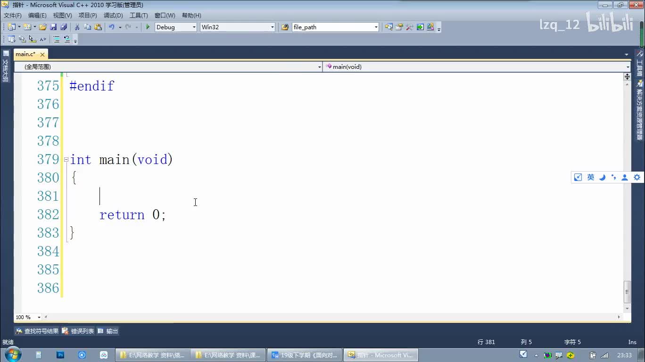Screen dimensions: 645x362
Task: Expand the Win32 platform dropdown
Action: [272, 27]
